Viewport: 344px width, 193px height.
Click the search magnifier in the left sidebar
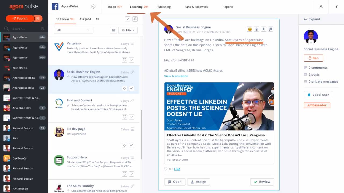coord(6,29)
